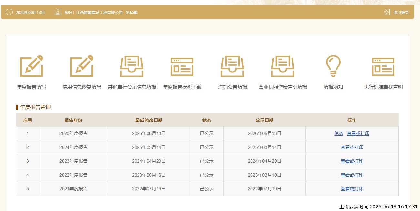Screen dimensions: 420x211
Task: Click the 2022年07月19日 publication date cell
Action: click(x=264, y=189)
